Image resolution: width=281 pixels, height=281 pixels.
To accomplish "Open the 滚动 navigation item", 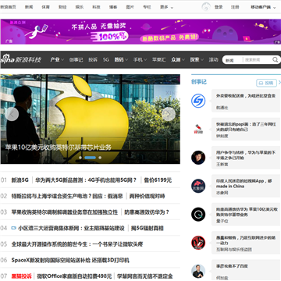I will click(213, 59).
